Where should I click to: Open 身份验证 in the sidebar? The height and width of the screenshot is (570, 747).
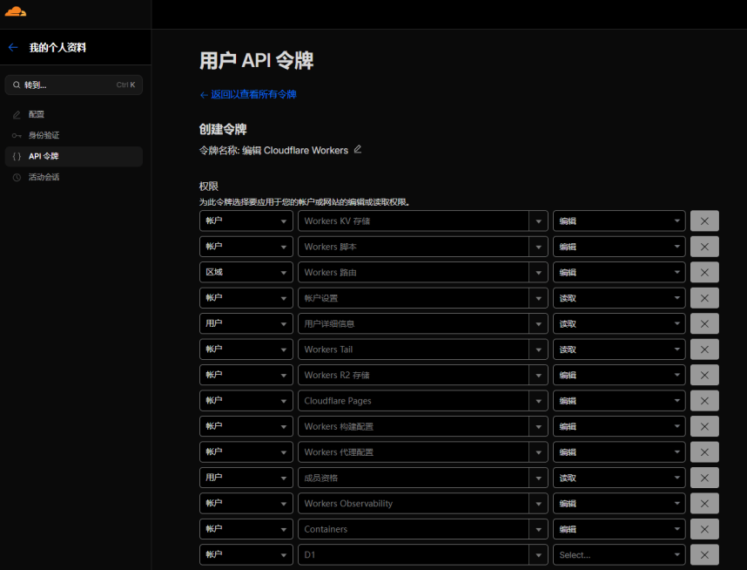(74, 135)
